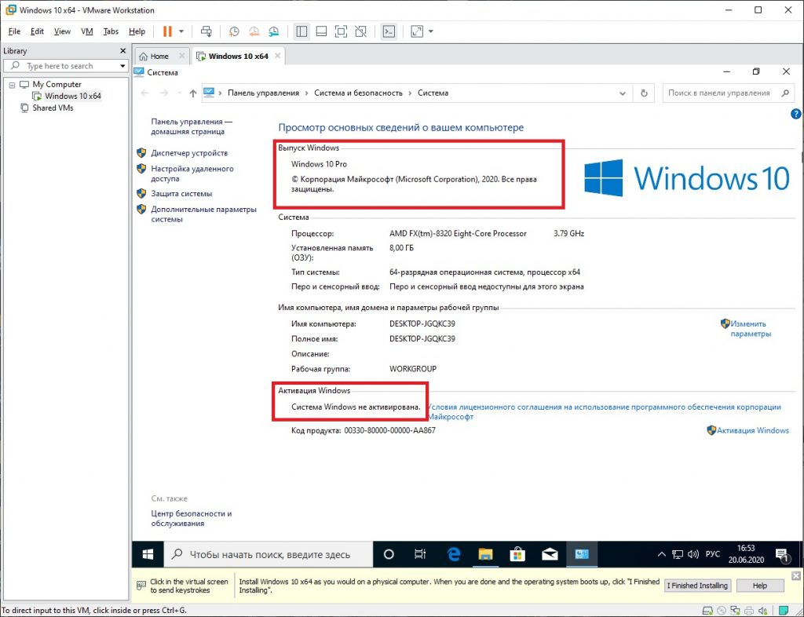Viewport: 804px width, 617px height.
Task: Focus the guest taskbar search box
Action: click(269, 554)
